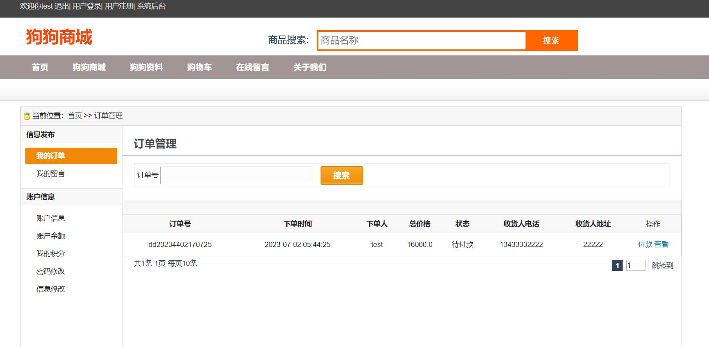Click the address cell 22222
This screenshot has height=347, width=709.
(x=593, y=244)
